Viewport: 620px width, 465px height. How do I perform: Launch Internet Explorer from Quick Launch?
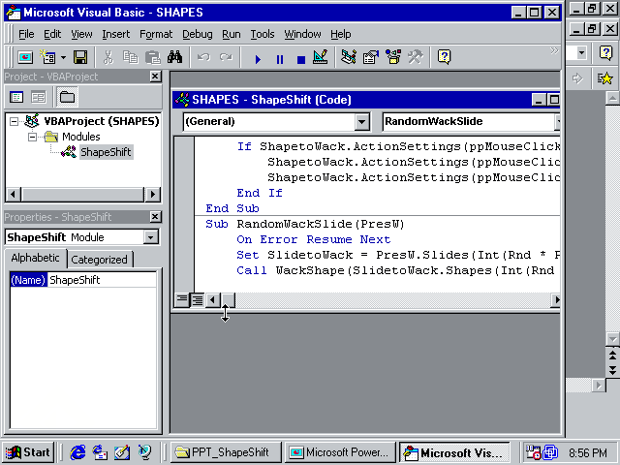click(77, 452)
